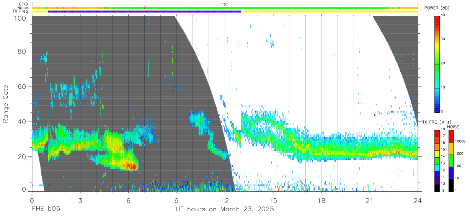Screen dimensions: 470x217
Task: Click the NOISE legend label '10000'
Action: 460,141
